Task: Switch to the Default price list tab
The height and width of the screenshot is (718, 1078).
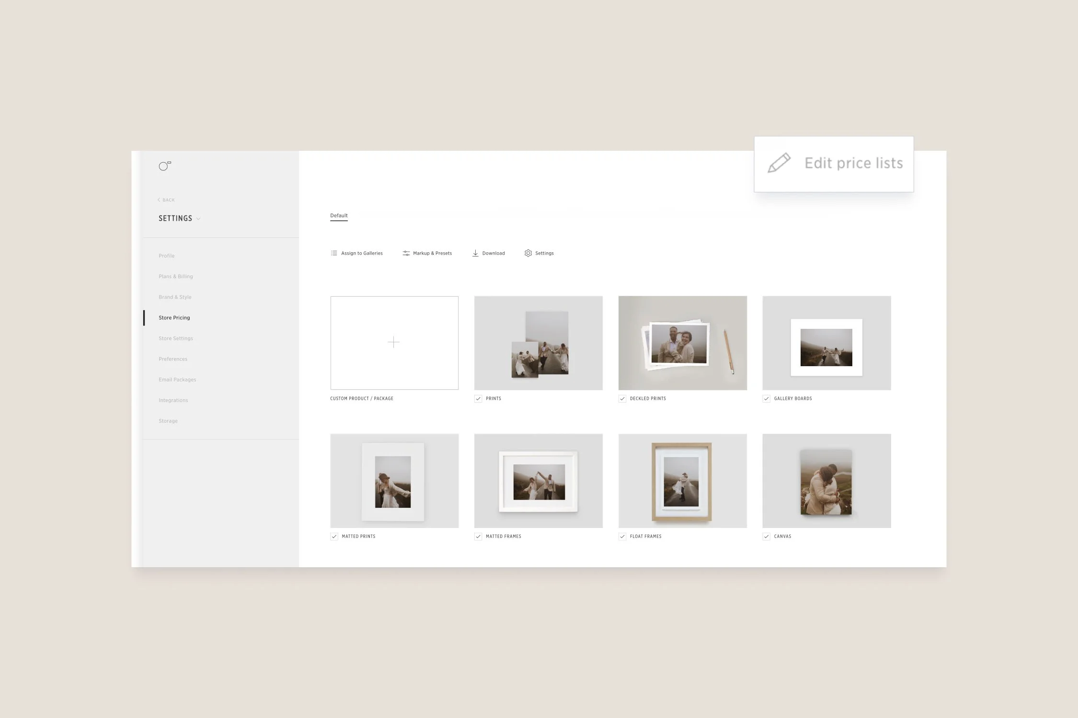Action: coord(339,215)
